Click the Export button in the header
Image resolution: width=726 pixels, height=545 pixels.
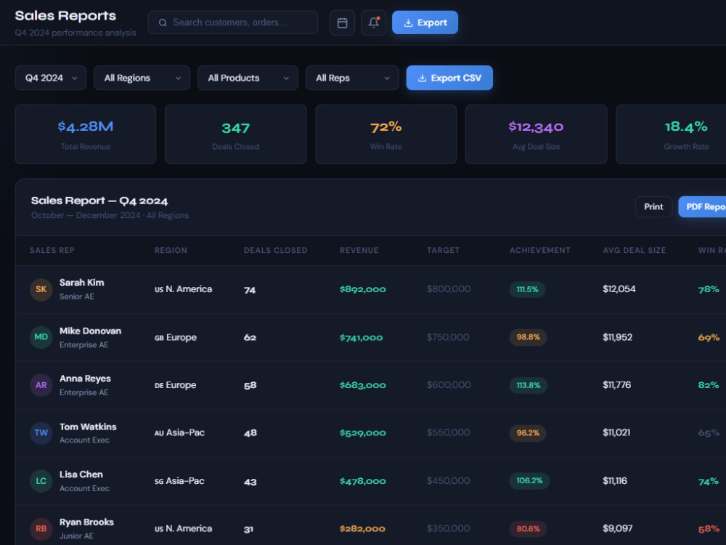pos(425,23)
